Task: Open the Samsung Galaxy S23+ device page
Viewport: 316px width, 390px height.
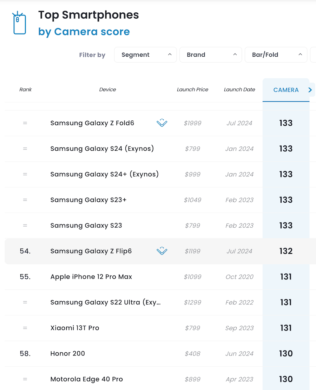Action: 88,200
